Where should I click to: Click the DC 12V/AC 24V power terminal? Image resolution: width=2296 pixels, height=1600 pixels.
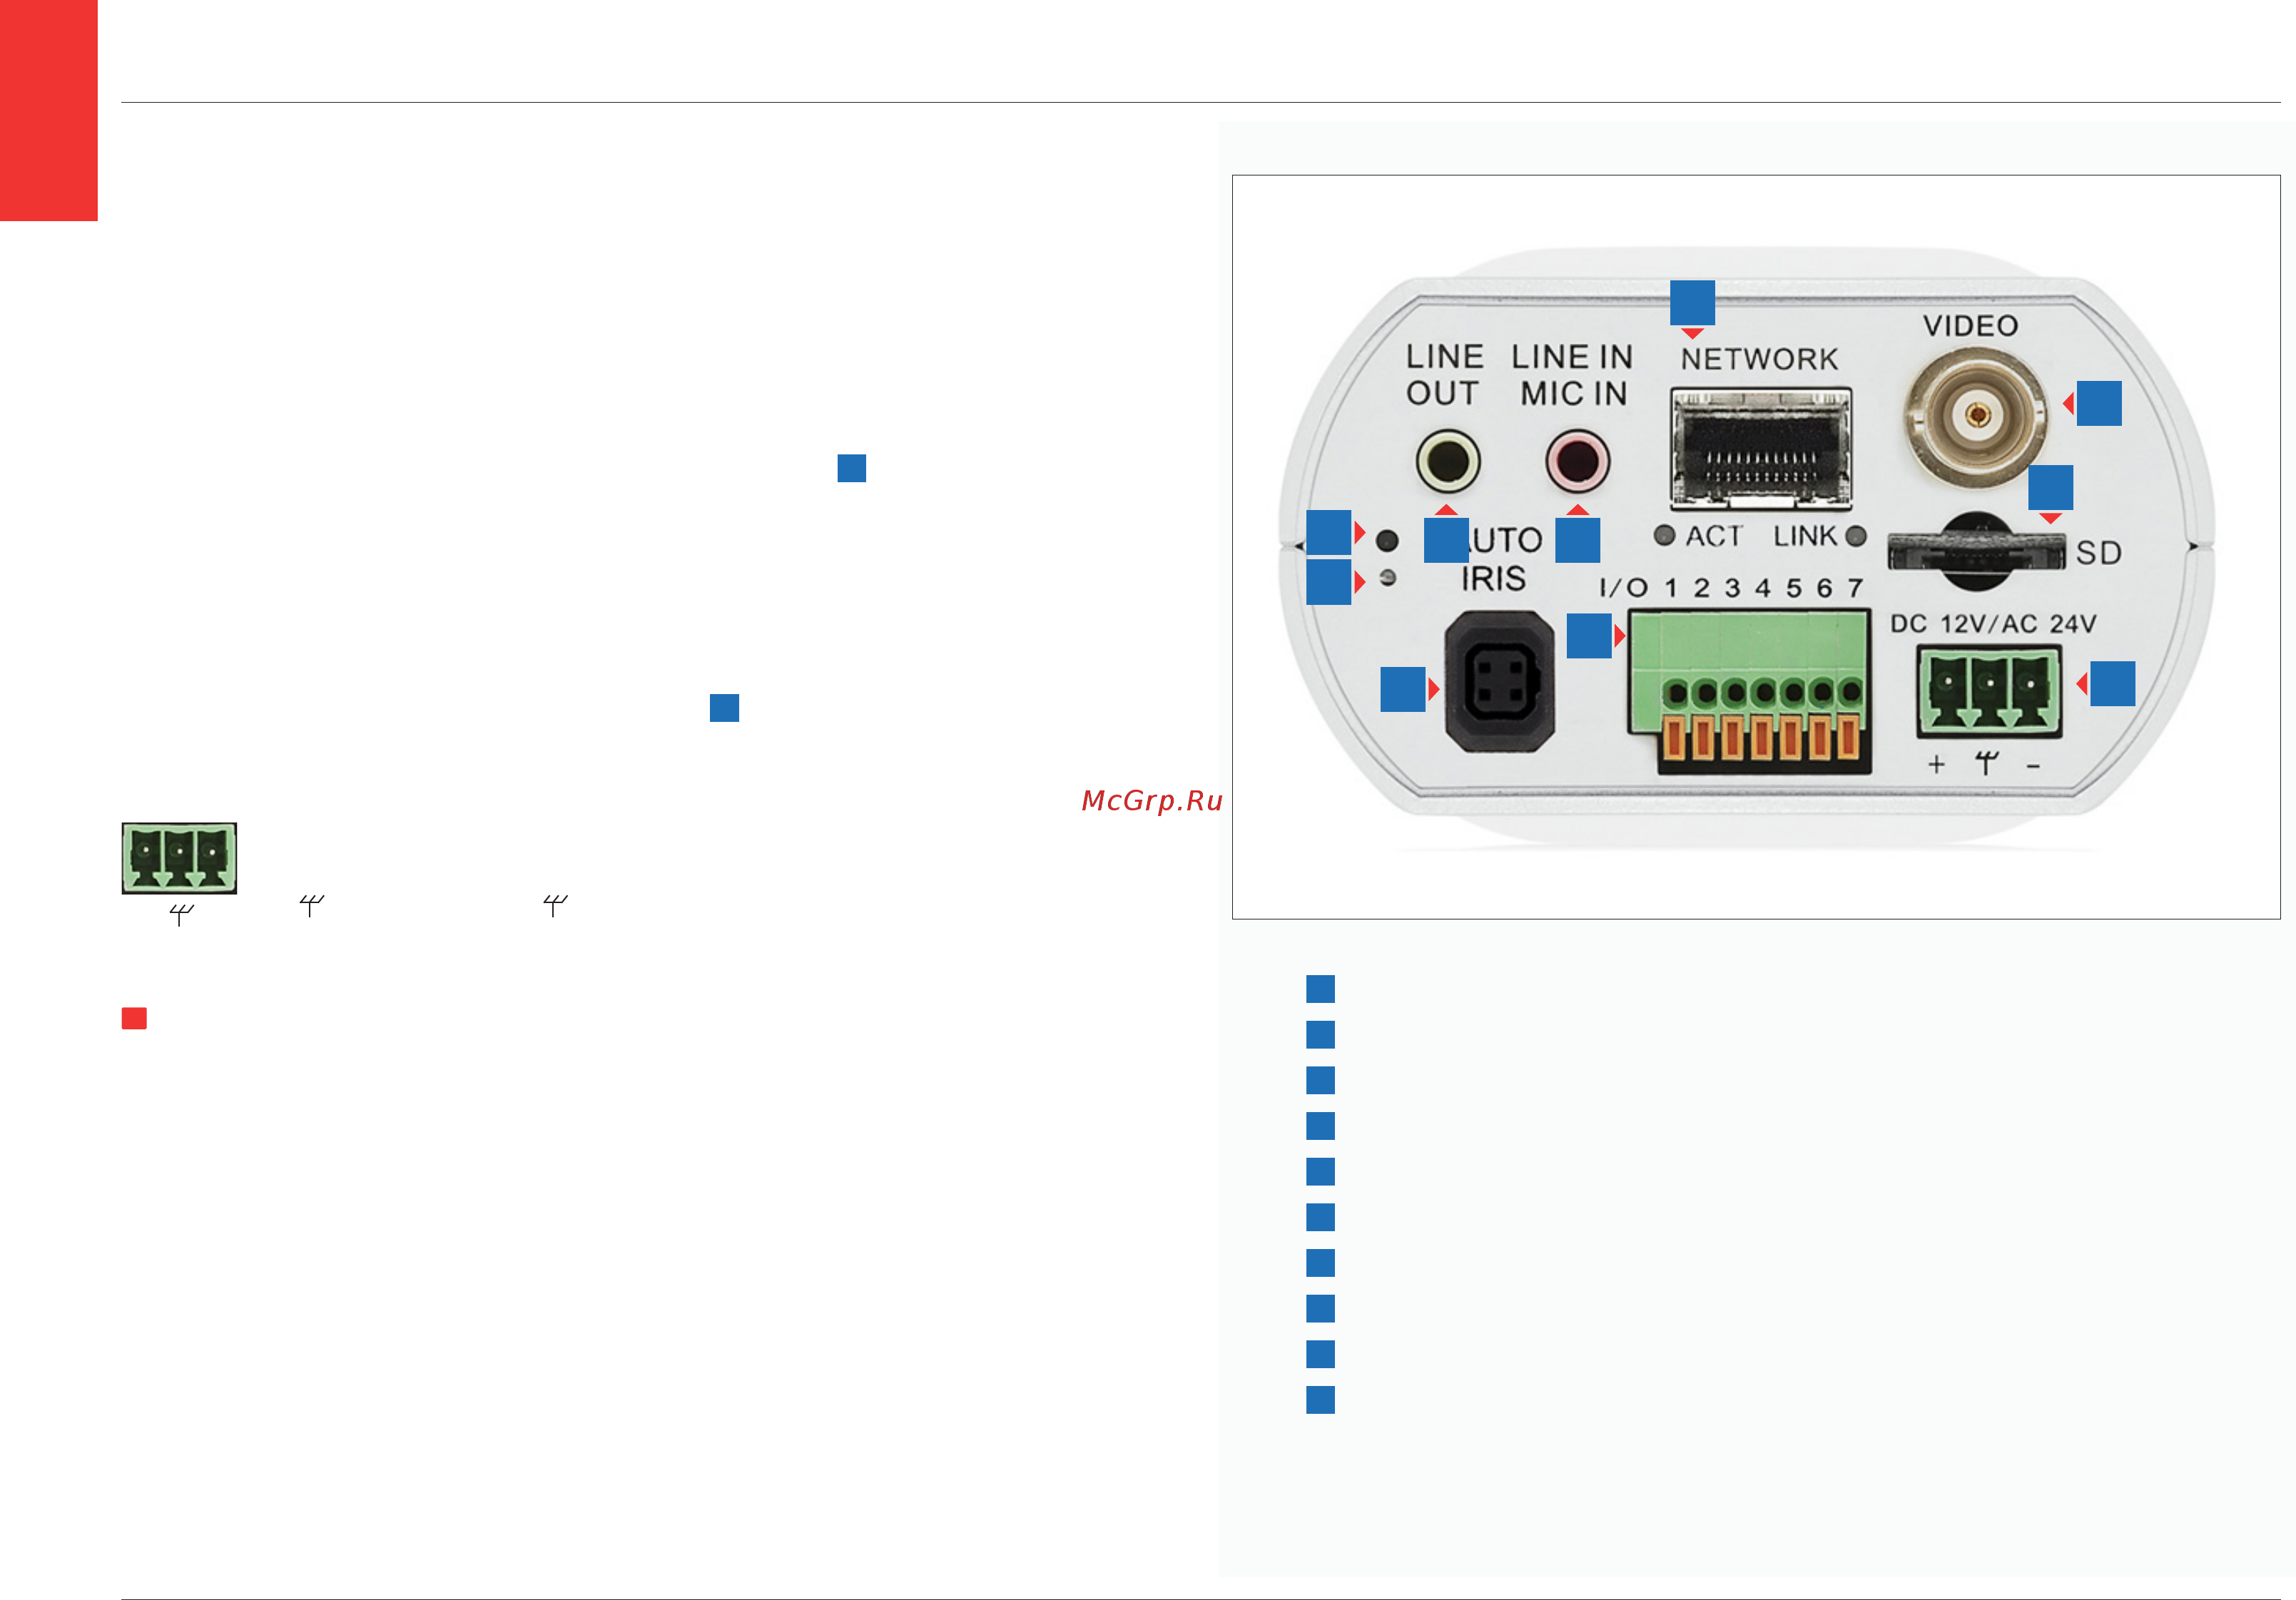(x=1989, y=691)
